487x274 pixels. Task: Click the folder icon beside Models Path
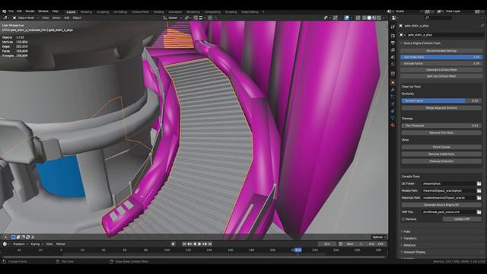[x=479, y=191]
